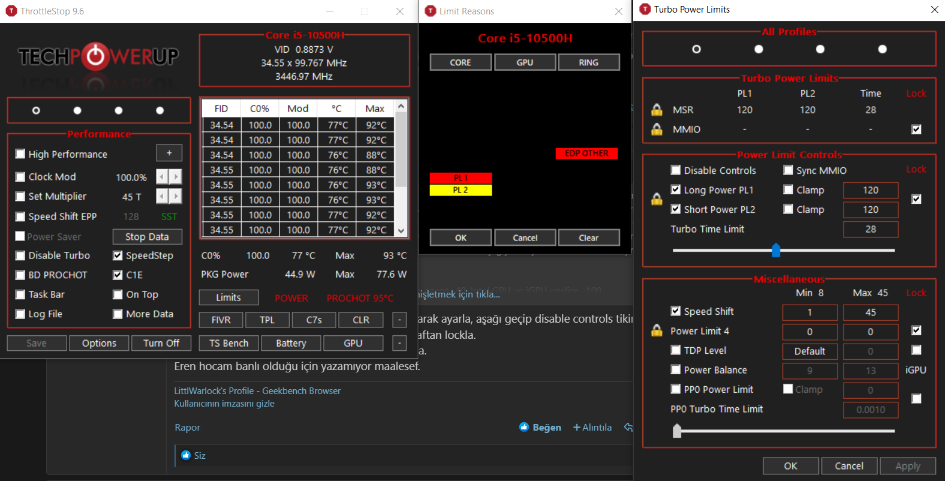Click the reply arrow icon after Alıntıla

coord(628,427)
